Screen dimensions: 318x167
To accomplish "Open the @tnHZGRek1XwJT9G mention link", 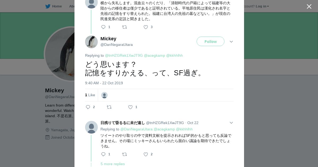I will pos(124,55).
